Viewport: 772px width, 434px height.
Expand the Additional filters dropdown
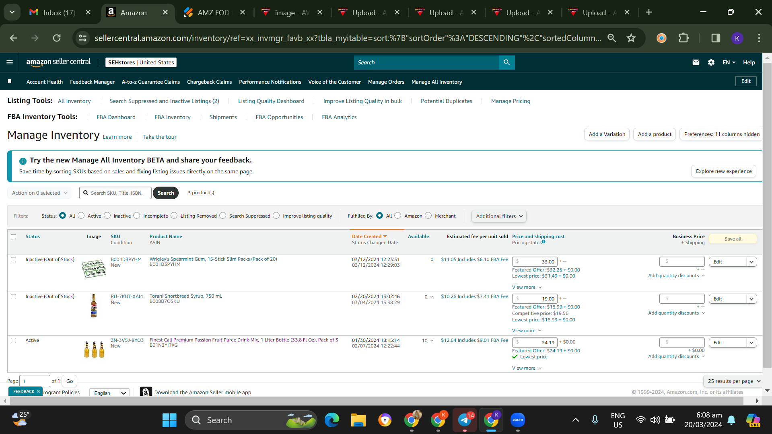pos(499,216)
